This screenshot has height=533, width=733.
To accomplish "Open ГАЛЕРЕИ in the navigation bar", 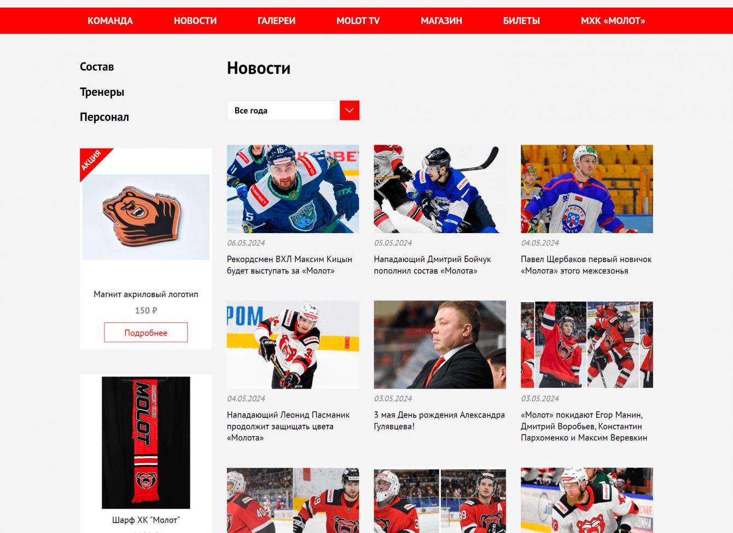I will pos(276,21).
